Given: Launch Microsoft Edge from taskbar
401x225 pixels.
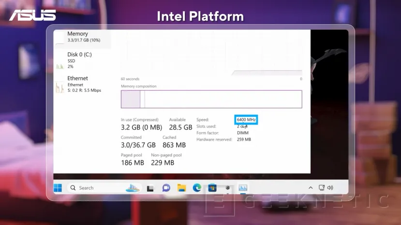Looking at the screenshot, I should pyautogui.click(x=197, y=188).
